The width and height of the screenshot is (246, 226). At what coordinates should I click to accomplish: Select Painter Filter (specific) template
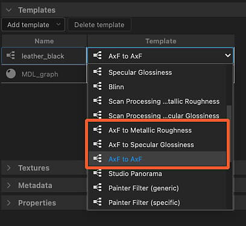pos(157,202)
